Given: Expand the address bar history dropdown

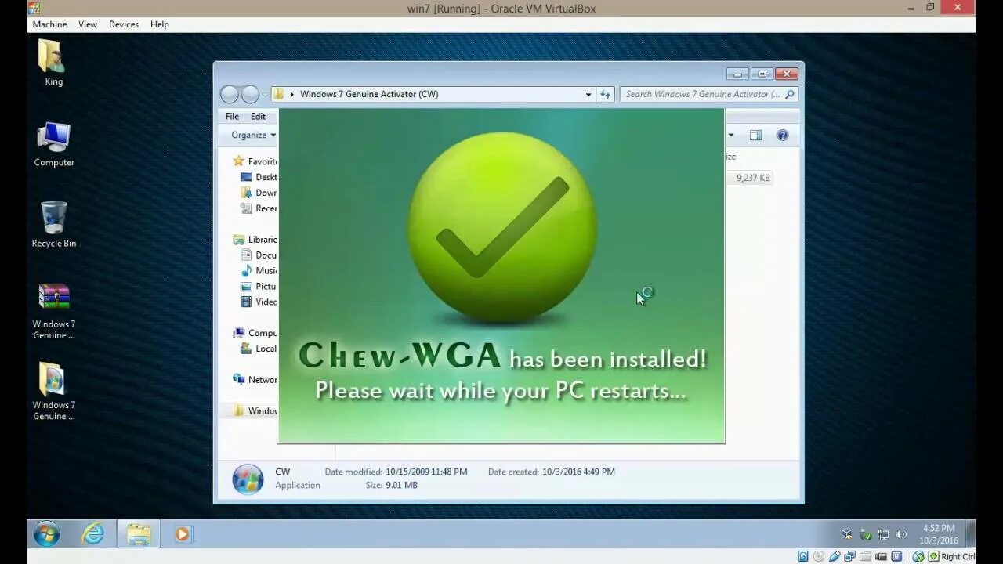Looking at the screenshot, I should [588, 94].
